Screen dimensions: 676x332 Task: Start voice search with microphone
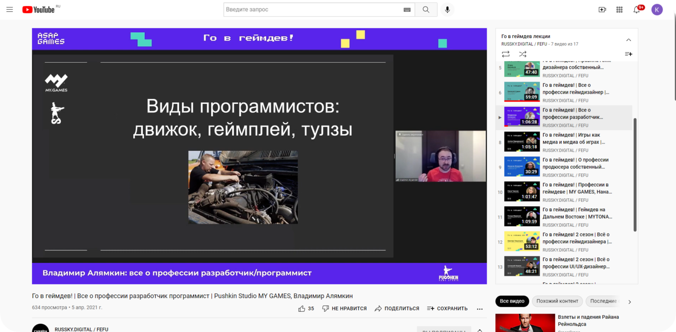tap(447, 10)
